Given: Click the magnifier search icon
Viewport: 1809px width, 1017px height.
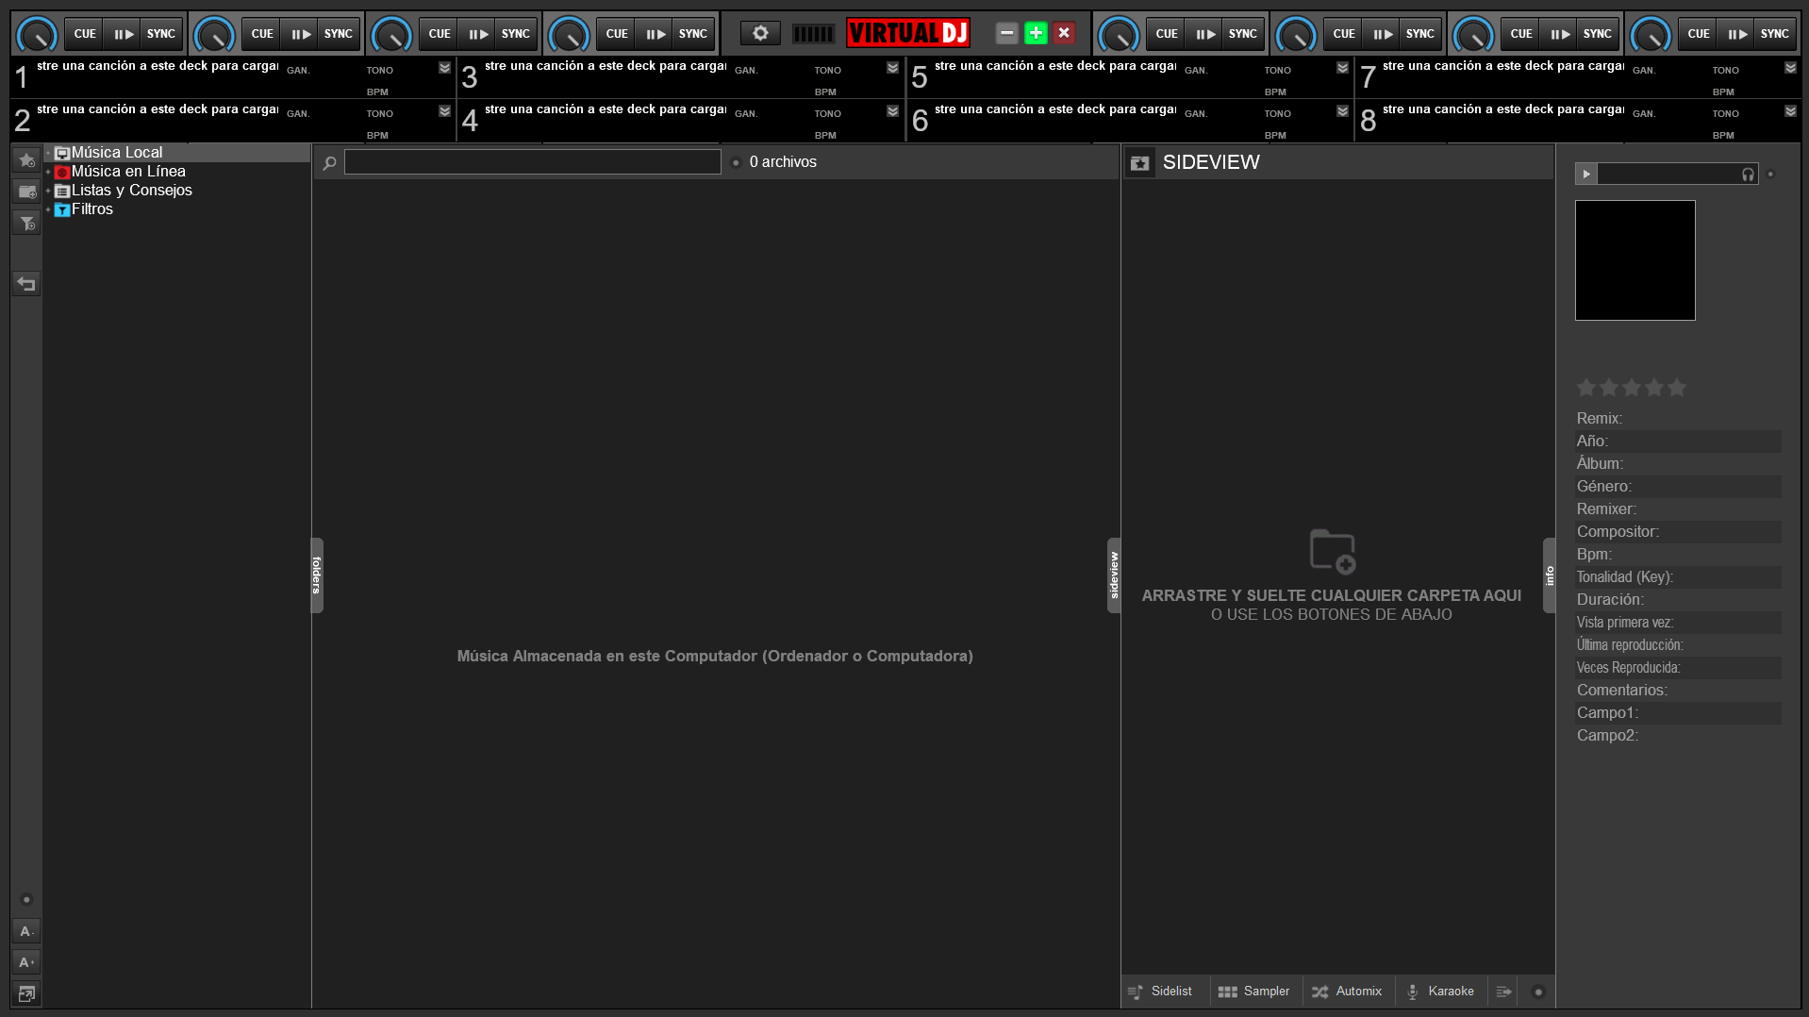Looking at the screenshot, I should pos(329,163).
